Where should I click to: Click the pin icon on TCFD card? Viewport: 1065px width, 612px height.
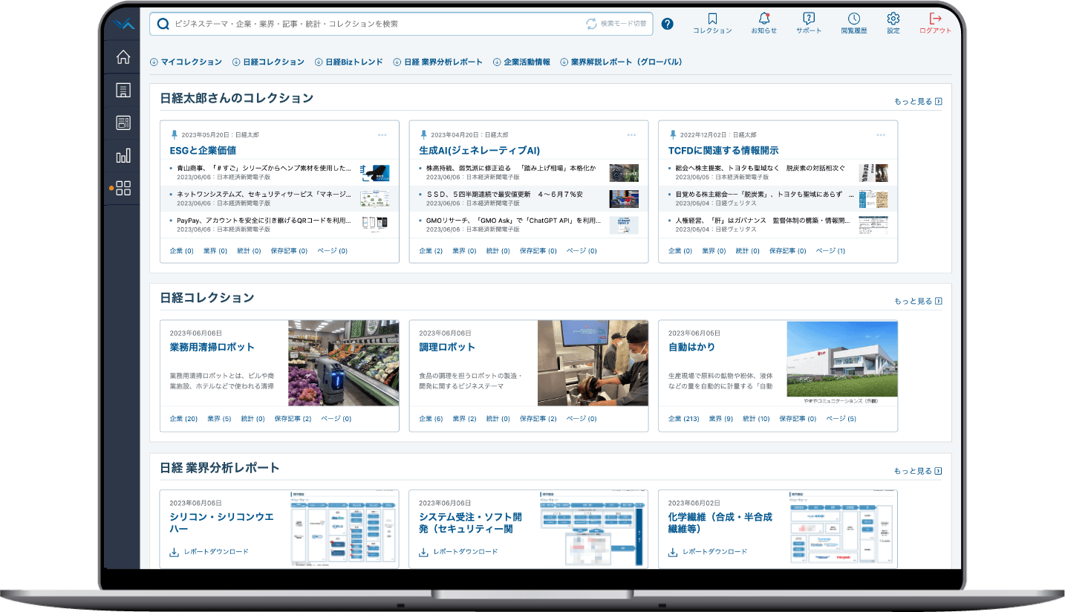click(674, 134)
